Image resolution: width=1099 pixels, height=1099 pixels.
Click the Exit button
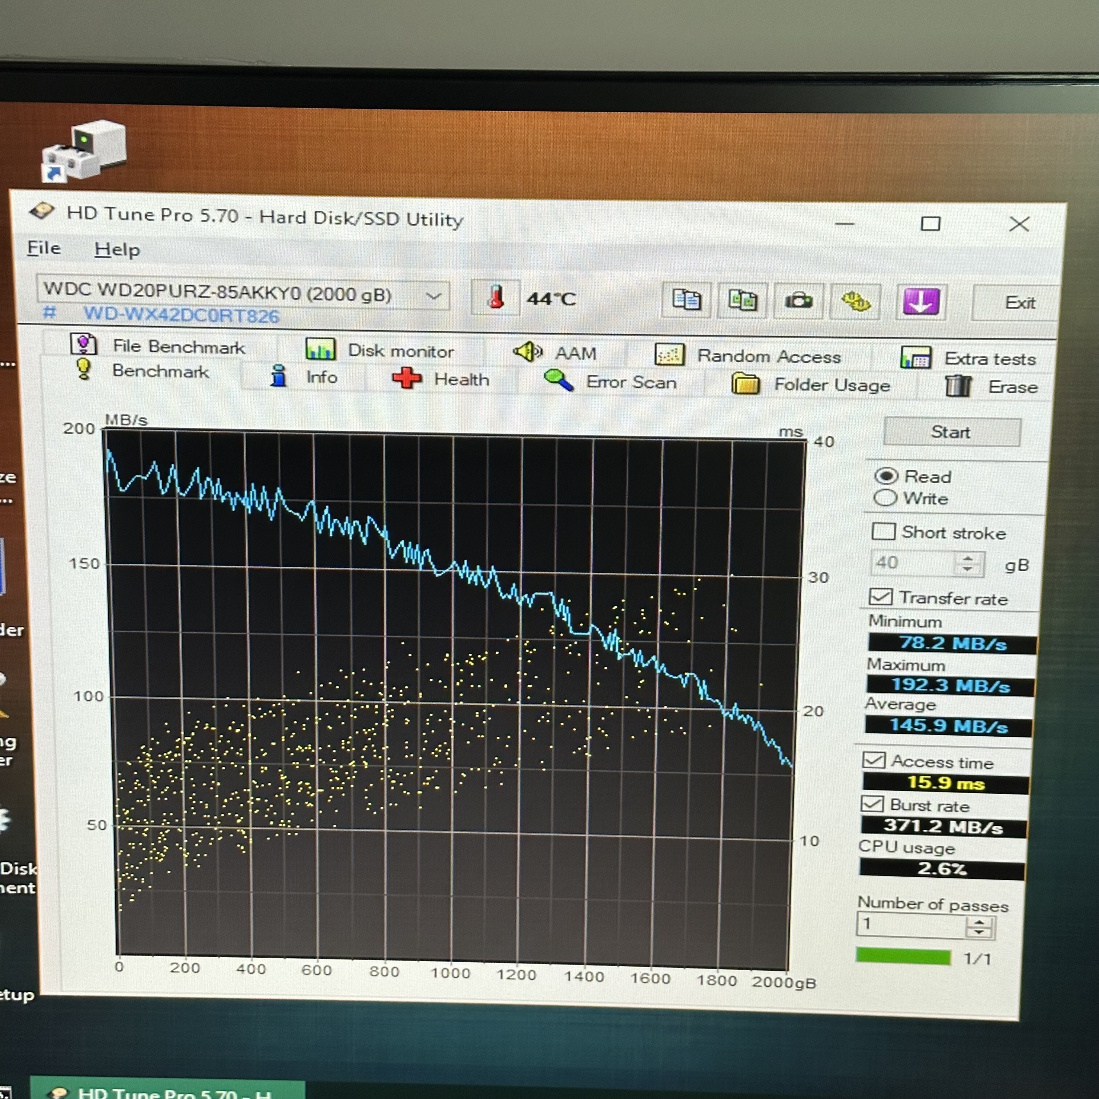[1019, 303]
